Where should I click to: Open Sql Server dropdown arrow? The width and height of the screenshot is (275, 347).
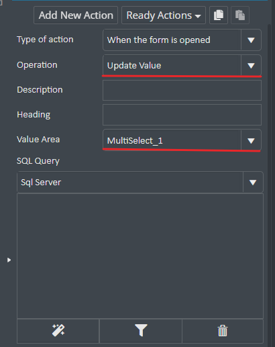(x=253, y=183)
